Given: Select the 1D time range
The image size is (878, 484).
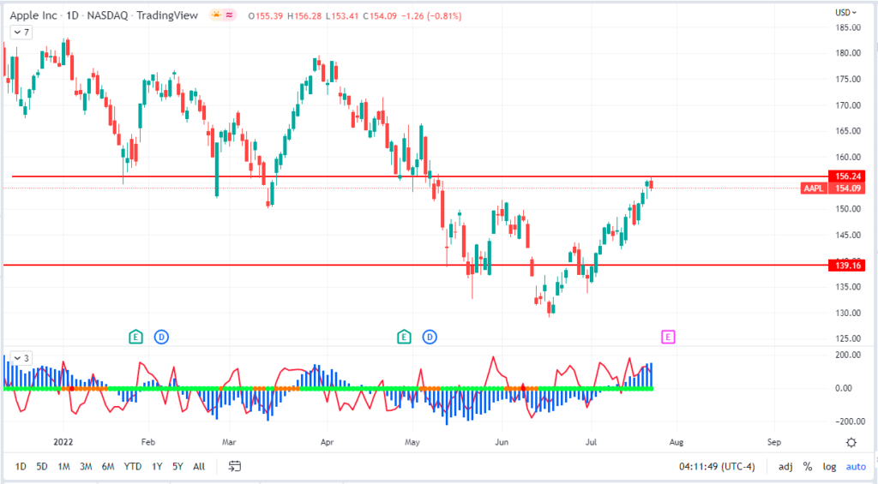Looking at the screenshot, I should click(21, 466).
